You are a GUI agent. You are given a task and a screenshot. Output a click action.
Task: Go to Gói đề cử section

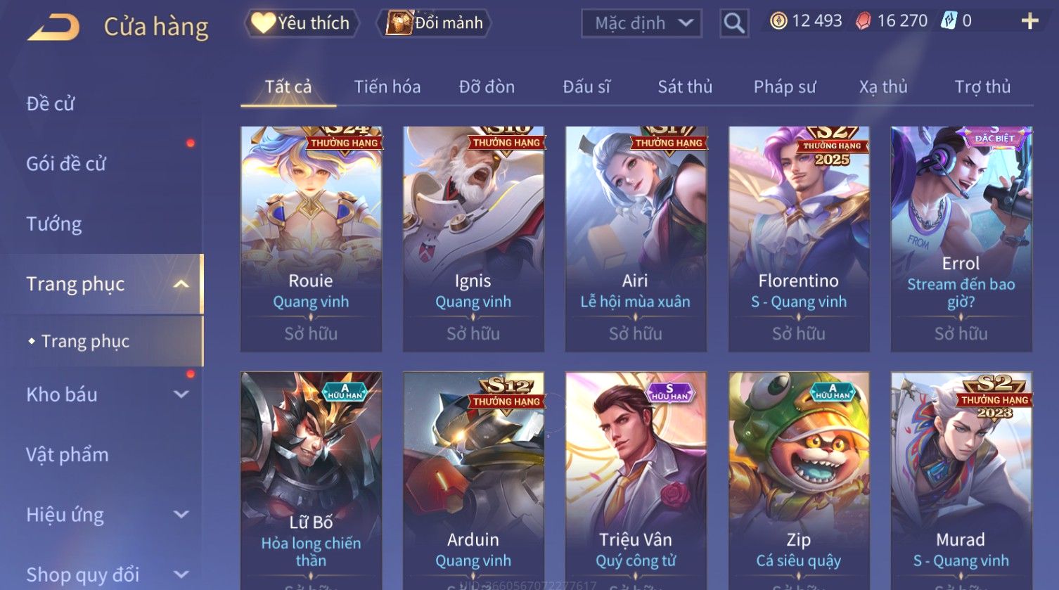(66, 164)
